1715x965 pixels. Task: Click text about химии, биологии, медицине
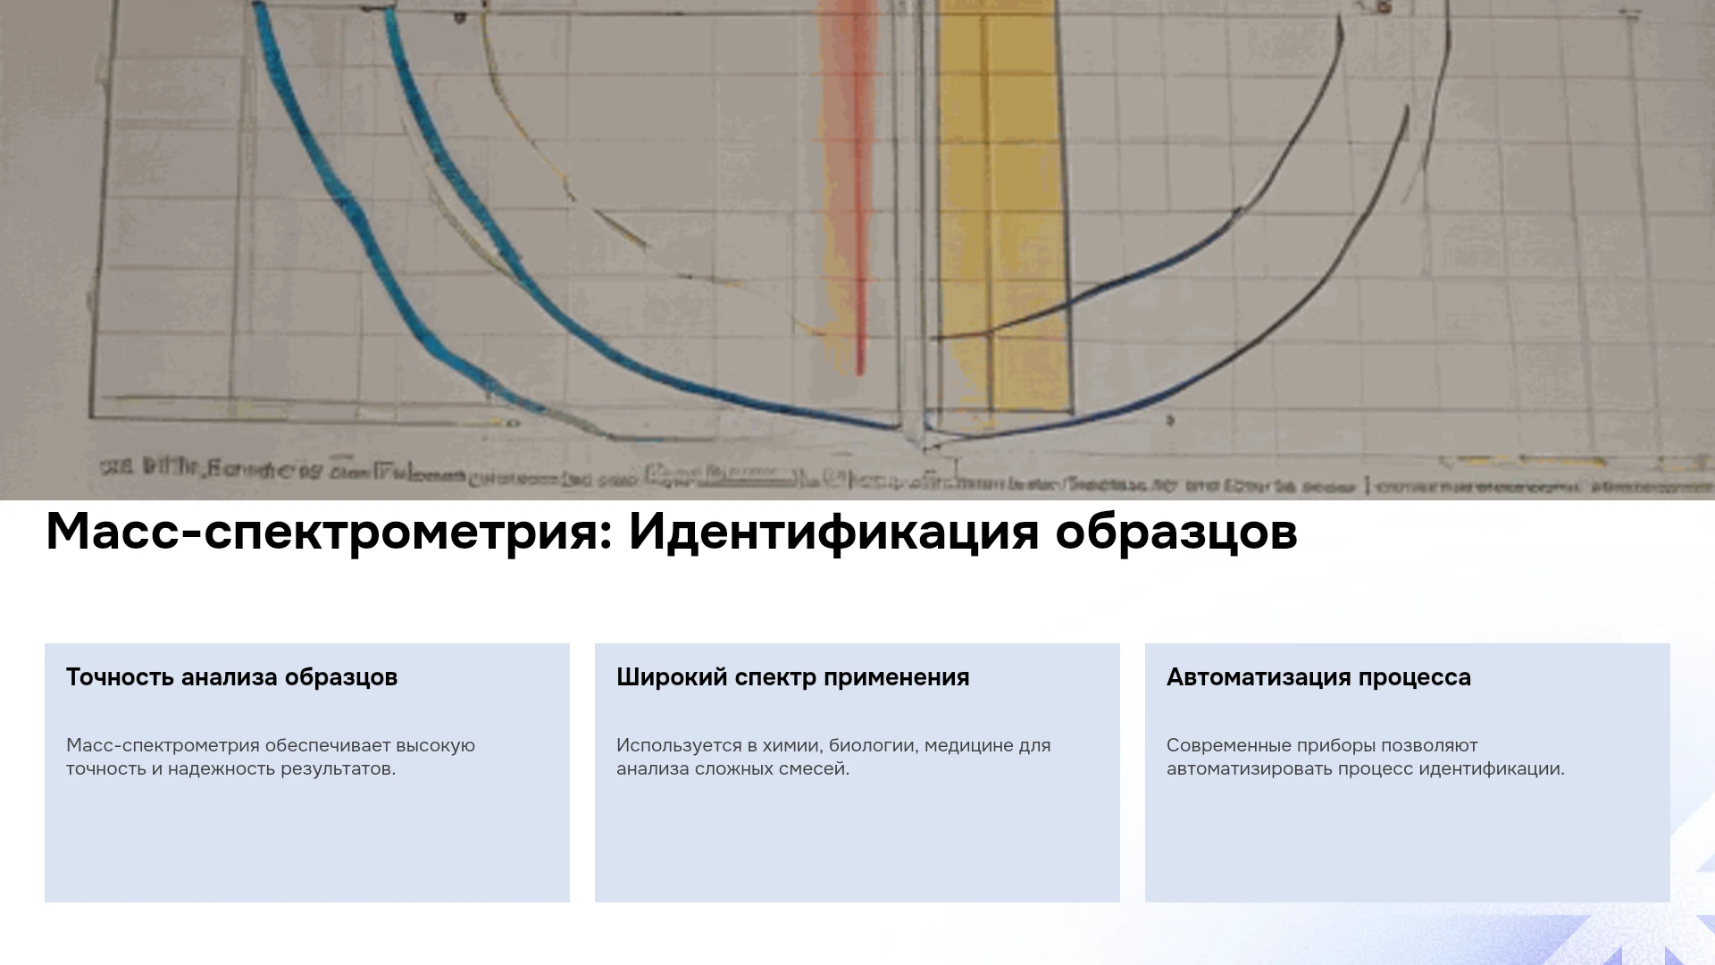click(833, 757)
